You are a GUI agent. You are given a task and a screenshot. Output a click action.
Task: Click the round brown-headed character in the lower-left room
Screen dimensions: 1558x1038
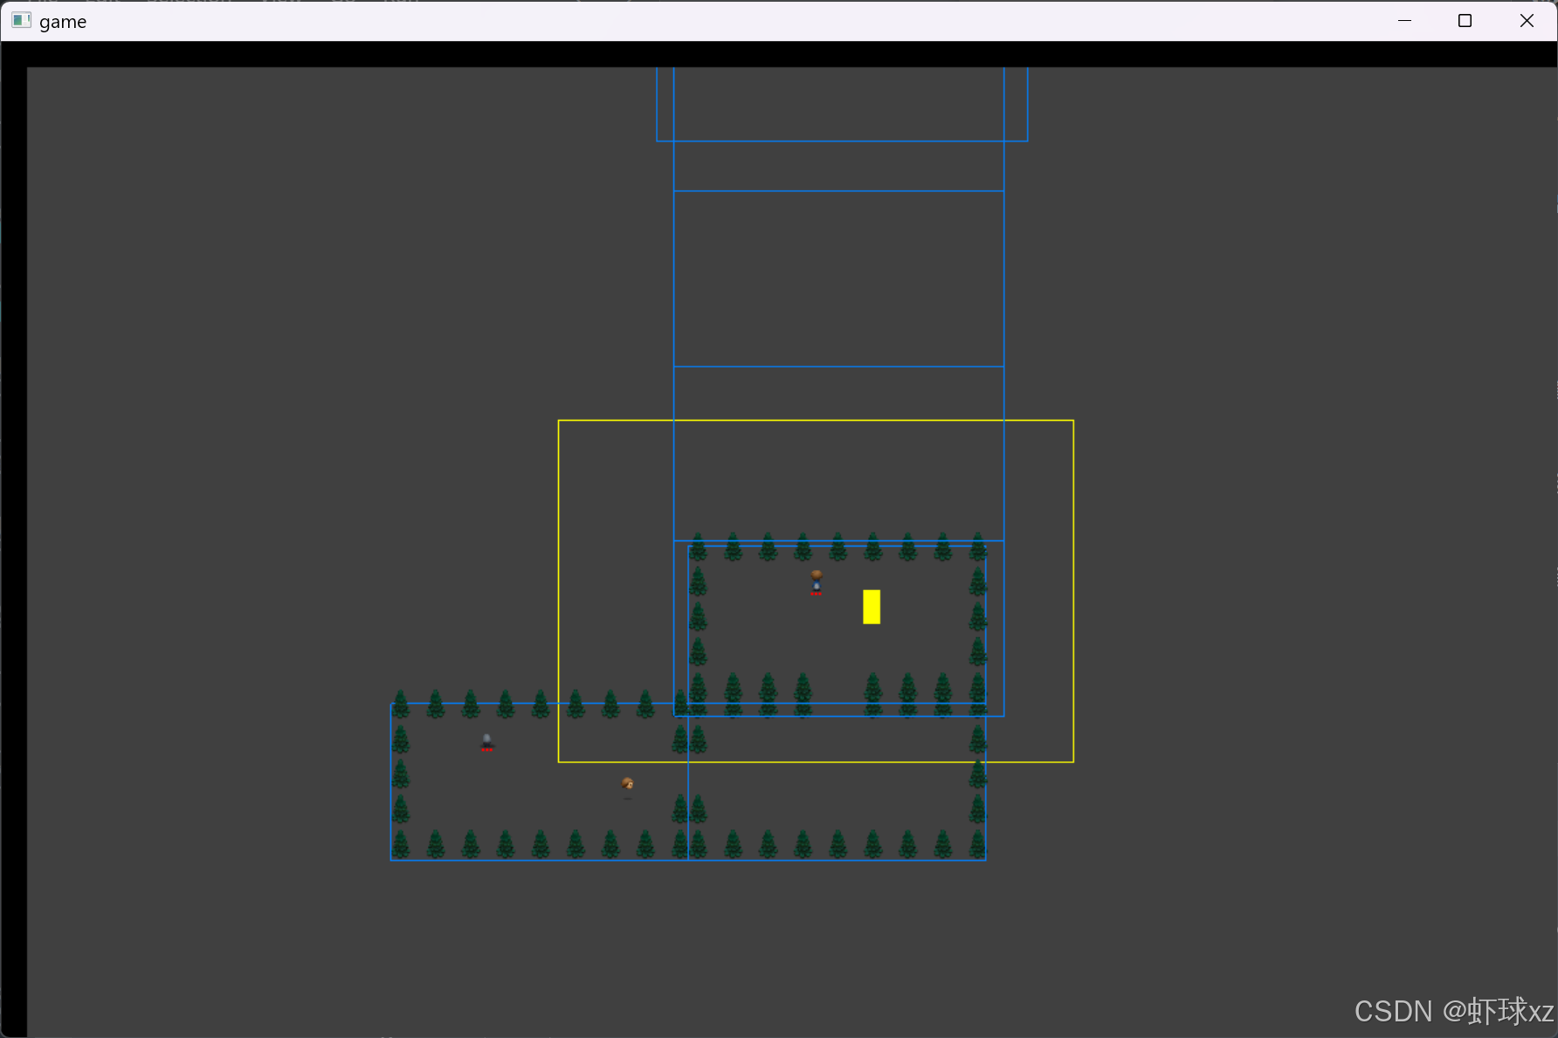click(627, 787)
